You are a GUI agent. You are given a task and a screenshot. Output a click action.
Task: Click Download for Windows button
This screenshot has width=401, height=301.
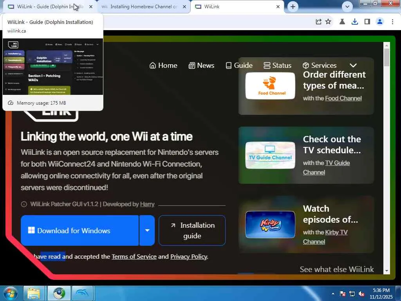click(x=79, y=230)
